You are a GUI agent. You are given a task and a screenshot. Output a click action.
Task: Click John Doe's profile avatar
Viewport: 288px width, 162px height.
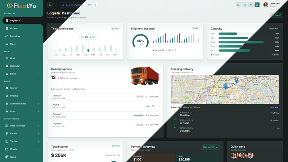266,5
